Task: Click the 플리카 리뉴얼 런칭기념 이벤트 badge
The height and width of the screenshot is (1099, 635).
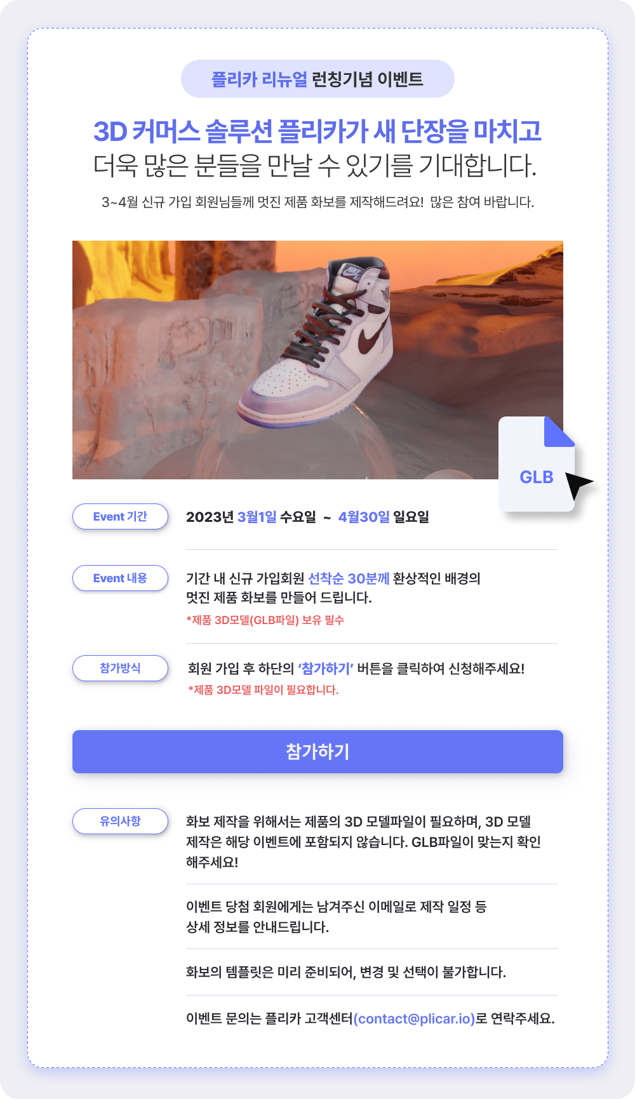Action: [x=317, y=79]
